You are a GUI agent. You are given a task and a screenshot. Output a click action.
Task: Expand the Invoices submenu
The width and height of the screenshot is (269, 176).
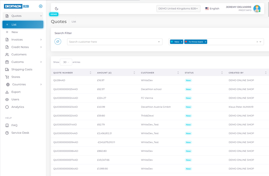(x=41, y=40)
